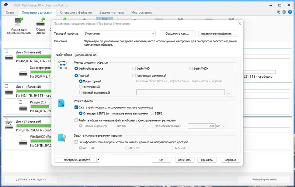This screenshot has width=295, height=187.
Task: Choose Стандарт LZNT1 compression
Action: (x=81, y=113)
